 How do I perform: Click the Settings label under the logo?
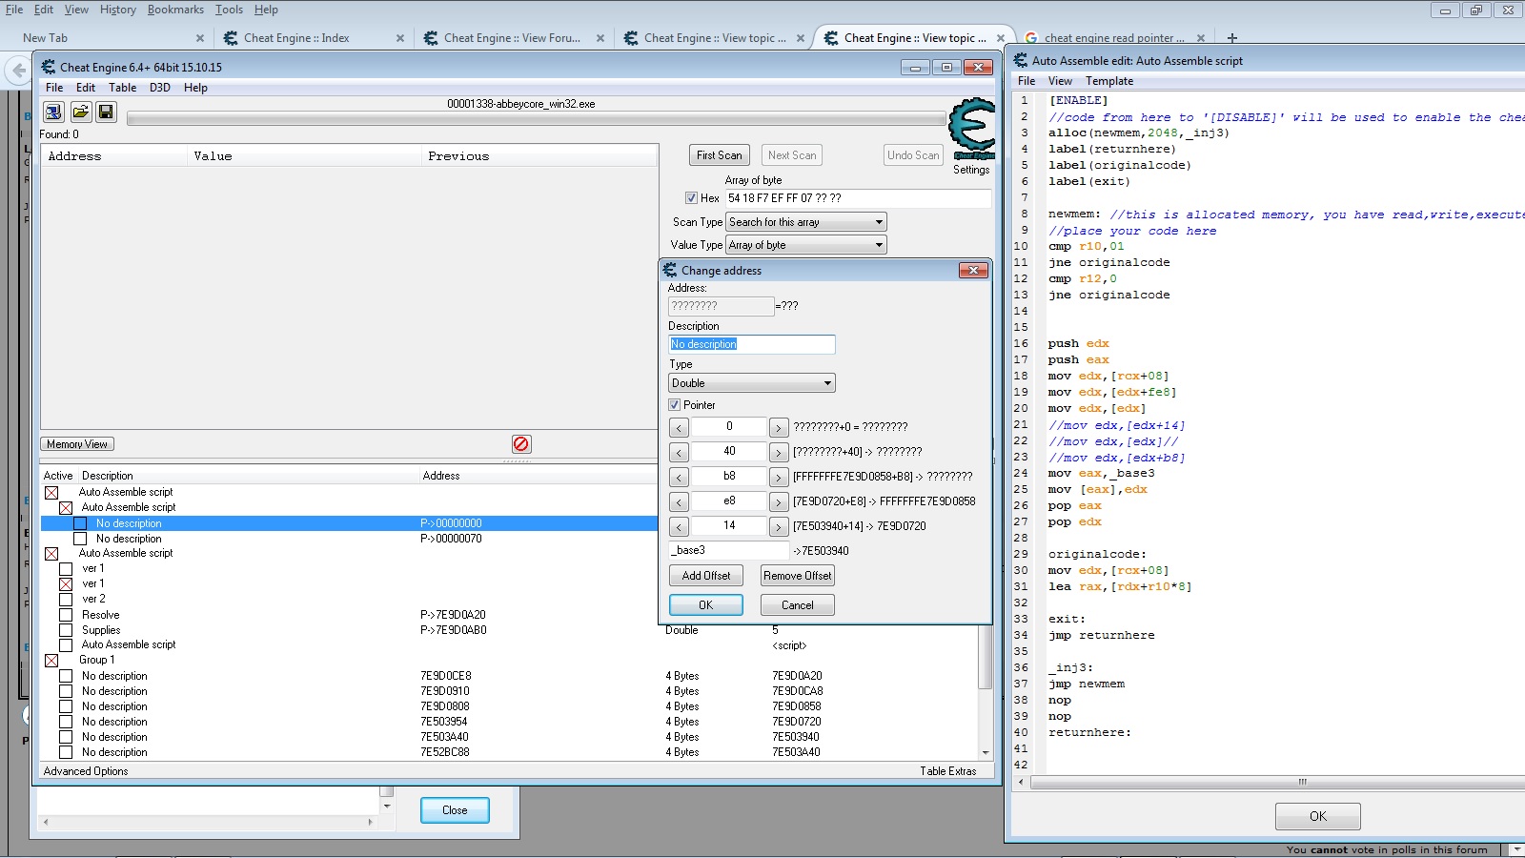tap(971, 170)
